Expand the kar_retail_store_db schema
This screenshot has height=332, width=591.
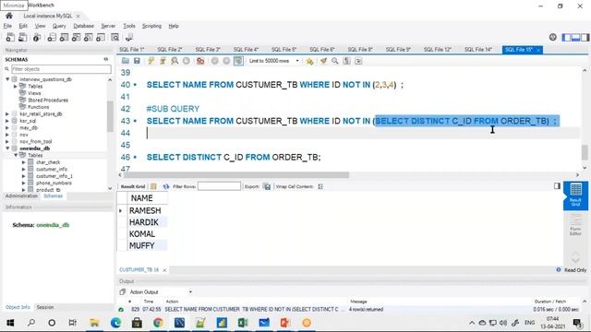tap(7, 114)
